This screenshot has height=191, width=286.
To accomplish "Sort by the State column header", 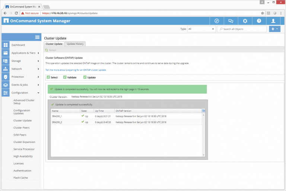I will pos(87,111).
